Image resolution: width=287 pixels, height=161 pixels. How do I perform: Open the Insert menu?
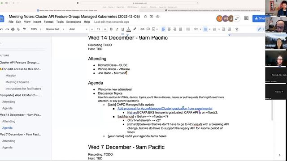(37, 22)
